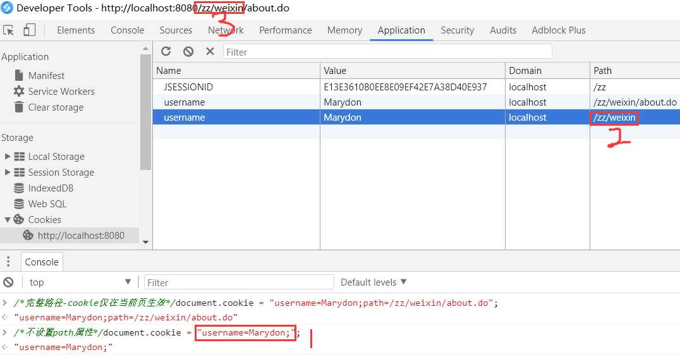Screen dimensions: 680x357
Task: Select http://localhost:8080 under Cookies
Action: tap(81, 235)
